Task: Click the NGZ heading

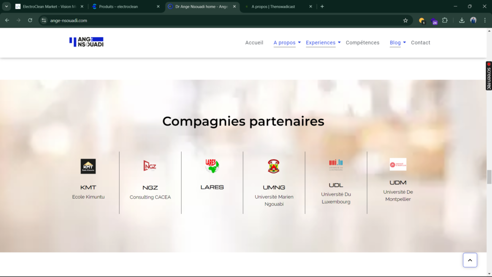Action: (150, 188)
